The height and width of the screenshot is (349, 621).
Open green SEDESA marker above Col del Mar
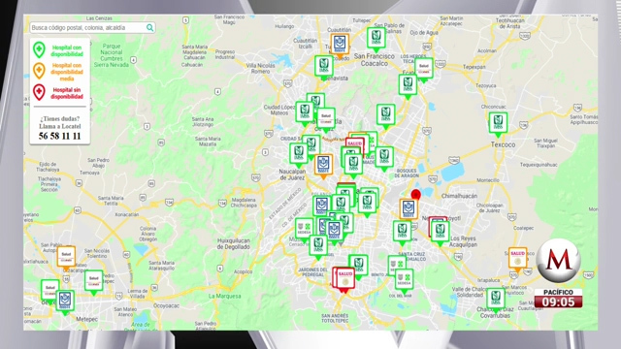[x=404, y=281]
